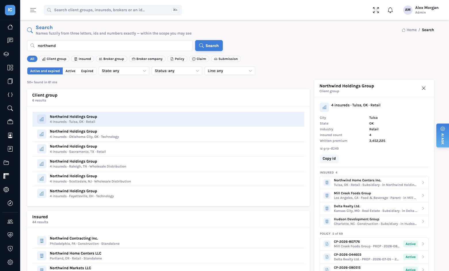Viewport: 449px width, 271px height.
Task: Open the Status: any dropdown
Action: [x=177, y=71]
